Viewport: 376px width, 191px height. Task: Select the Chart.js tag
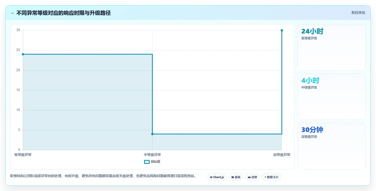[x=217, y=177]
